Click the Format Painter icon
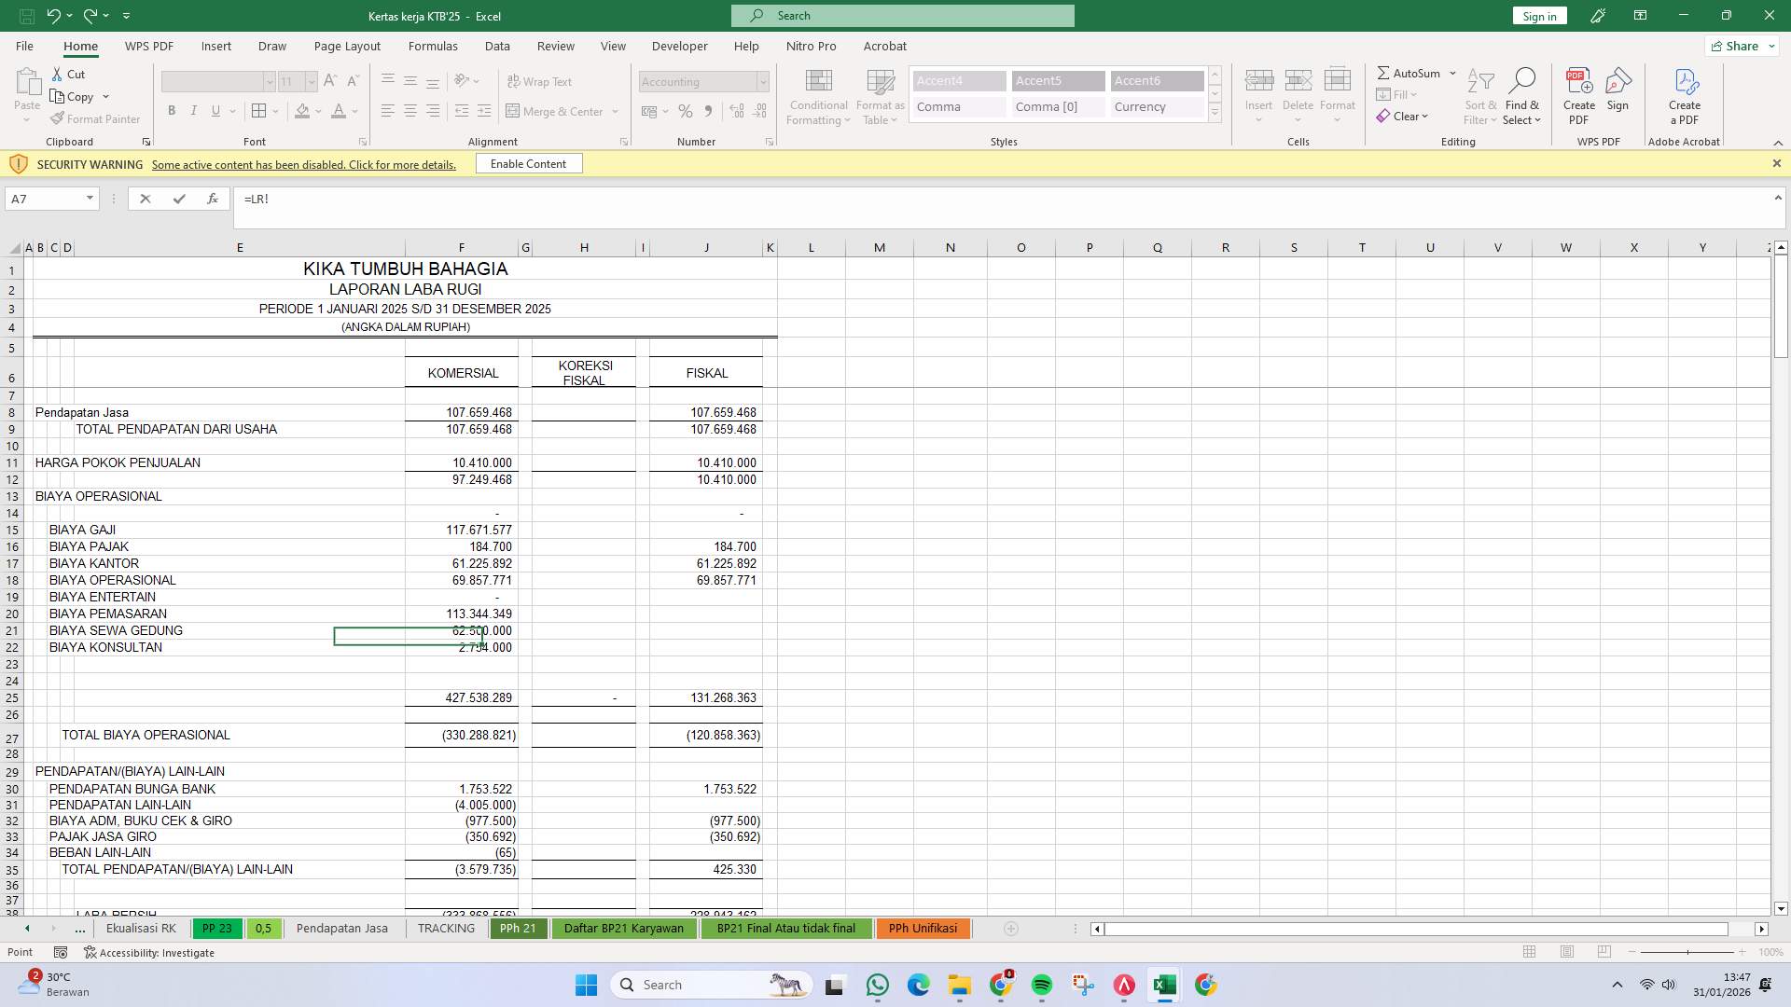The height and width of the screenshot is (1007, 1791). click(59, 118)
